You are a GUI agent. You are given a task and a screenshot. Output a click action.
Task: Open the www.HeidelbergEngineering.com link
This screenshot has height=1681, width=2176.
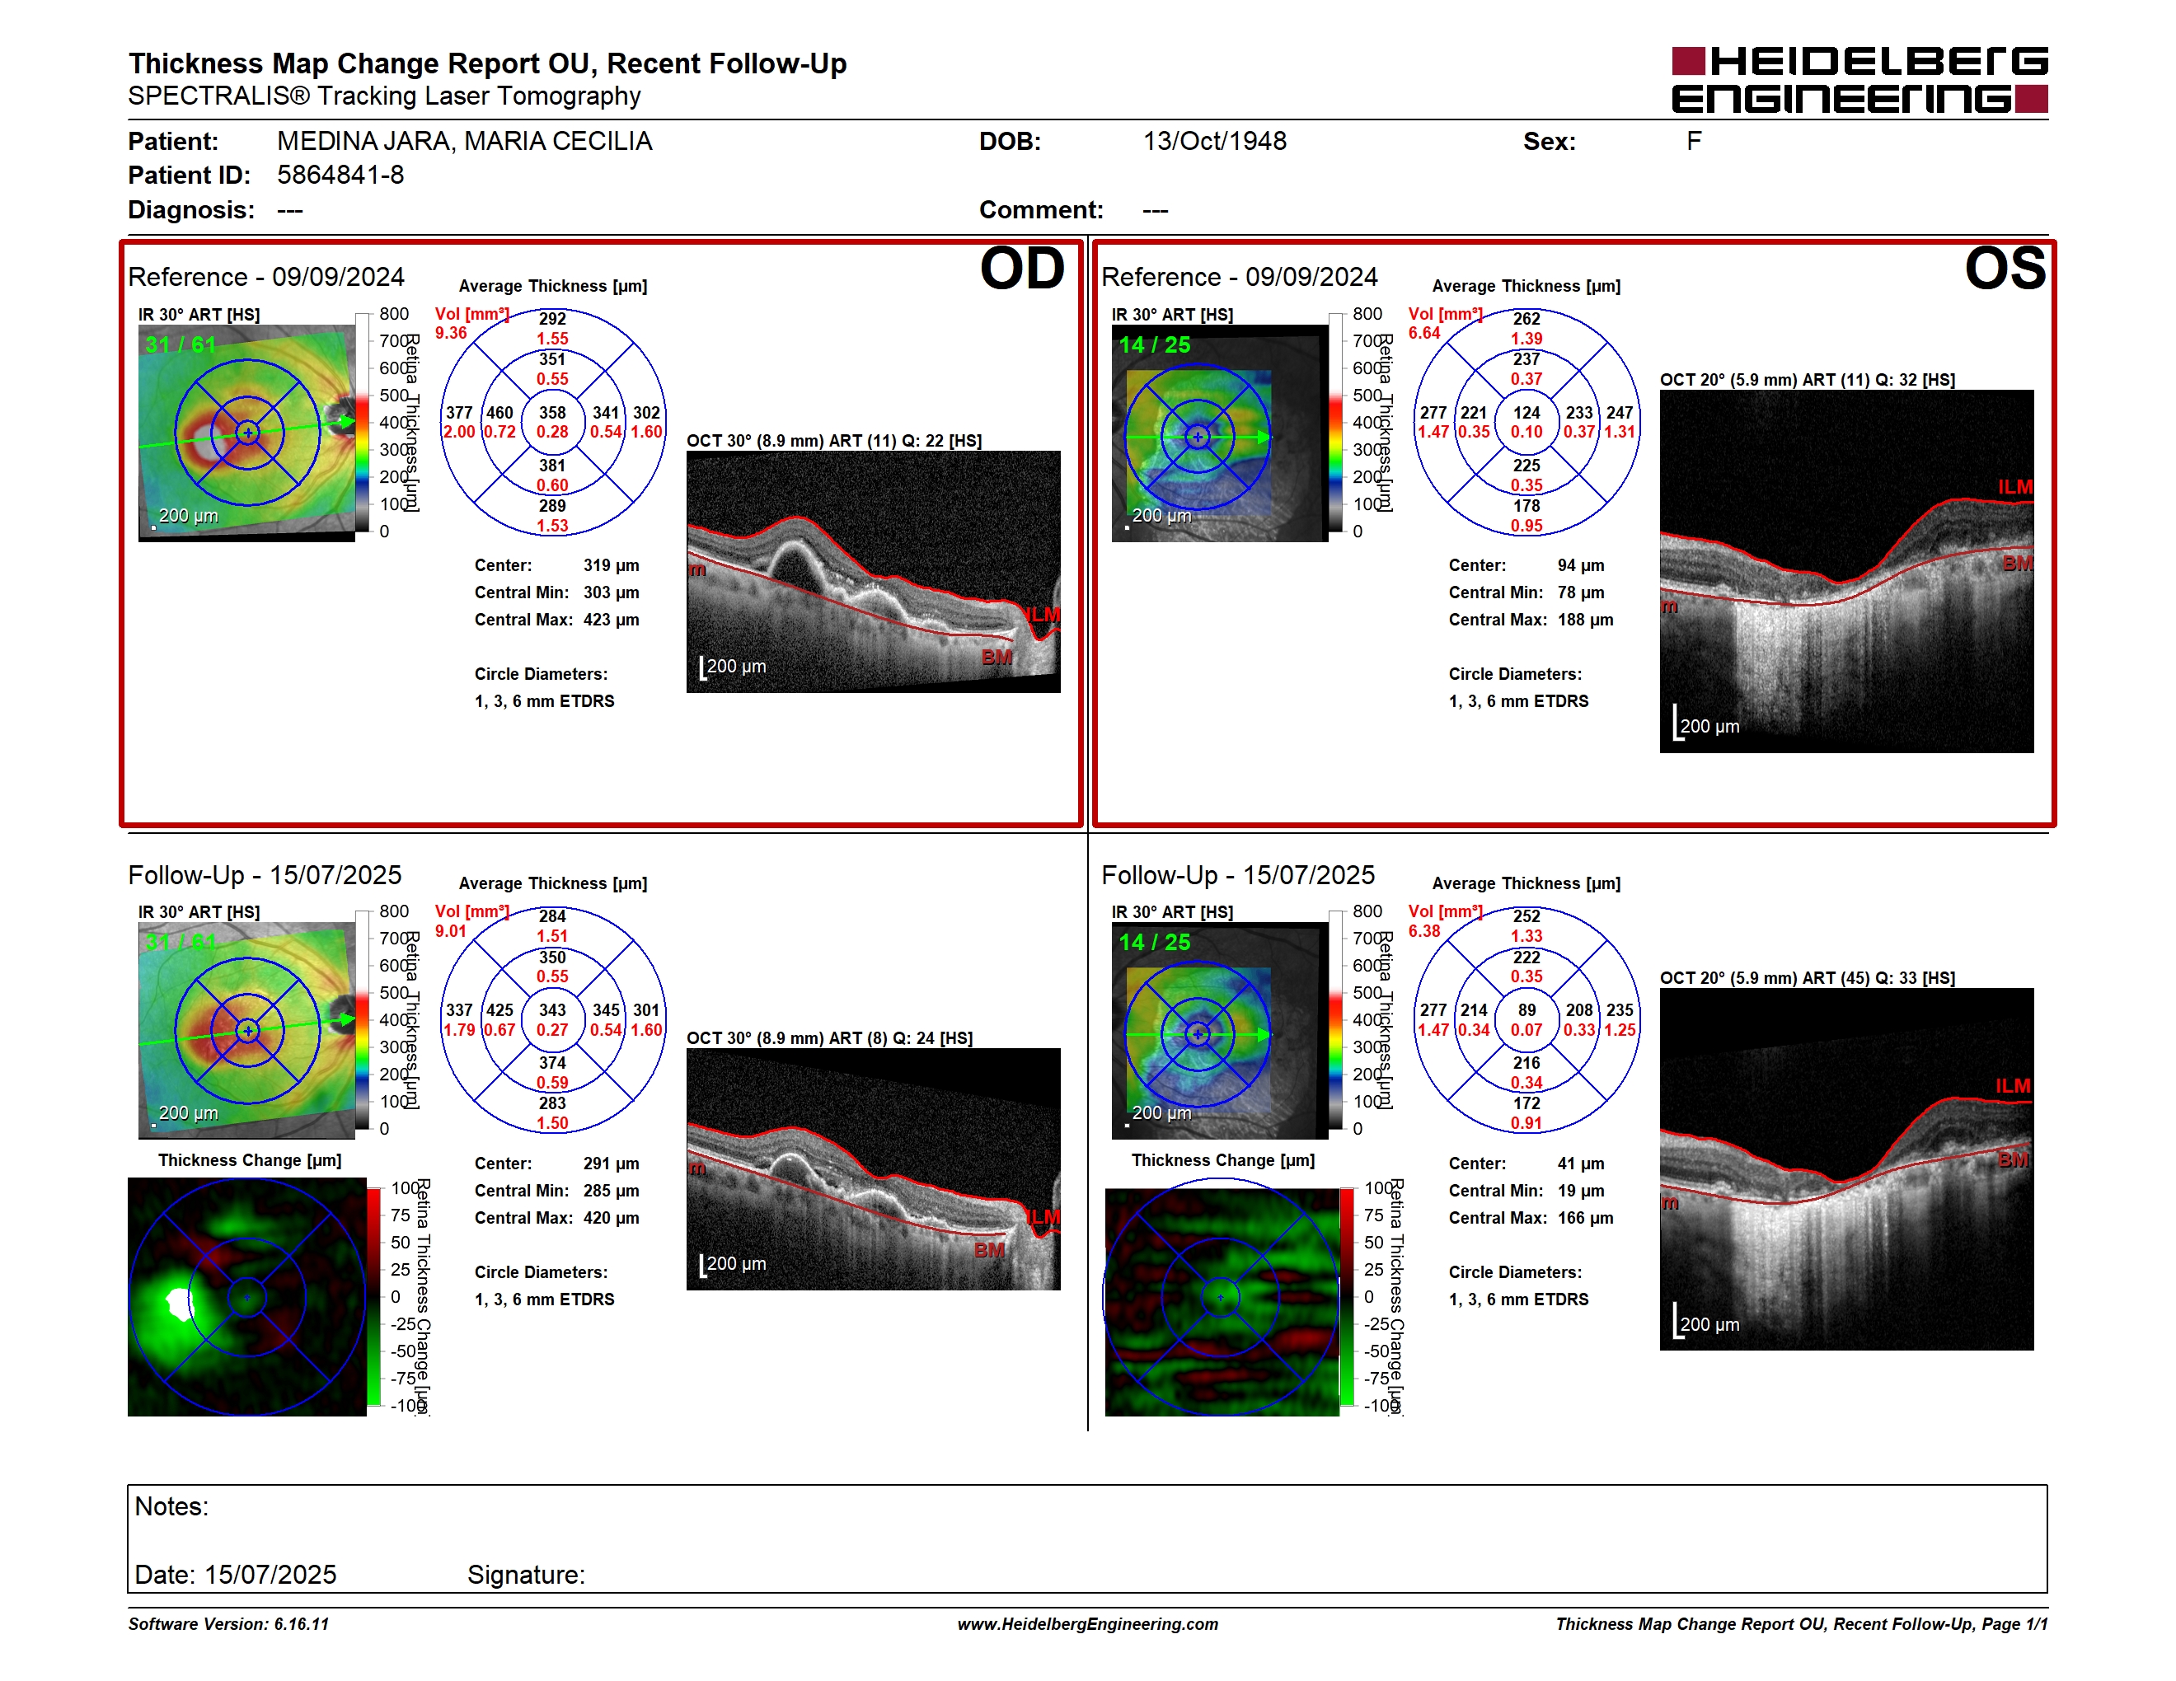[1088, 1624]
